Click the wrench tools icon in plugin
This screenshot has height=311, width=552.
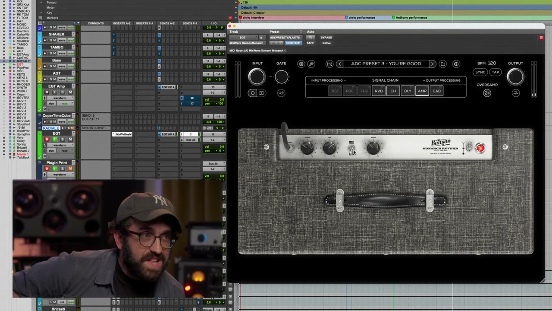coord(311,64)
